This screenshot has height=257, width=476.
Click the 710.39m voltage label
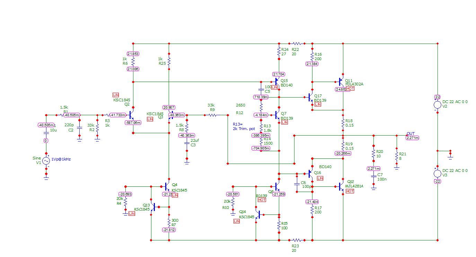click(261, 97)
